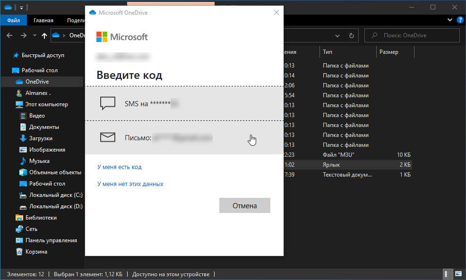
Task: Select the SMS code option
Action: click(184, 103)
